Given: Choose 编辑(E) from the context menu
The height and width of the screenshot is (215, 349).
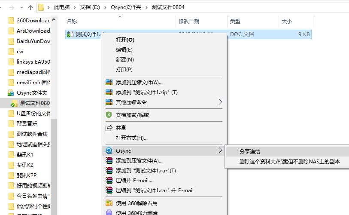Looking at the screenshot, I should 124,50.
